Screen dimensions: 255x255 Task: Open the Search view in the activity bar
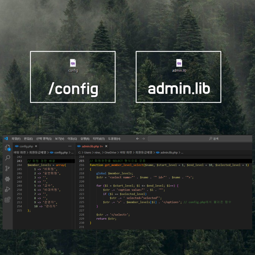8,158
